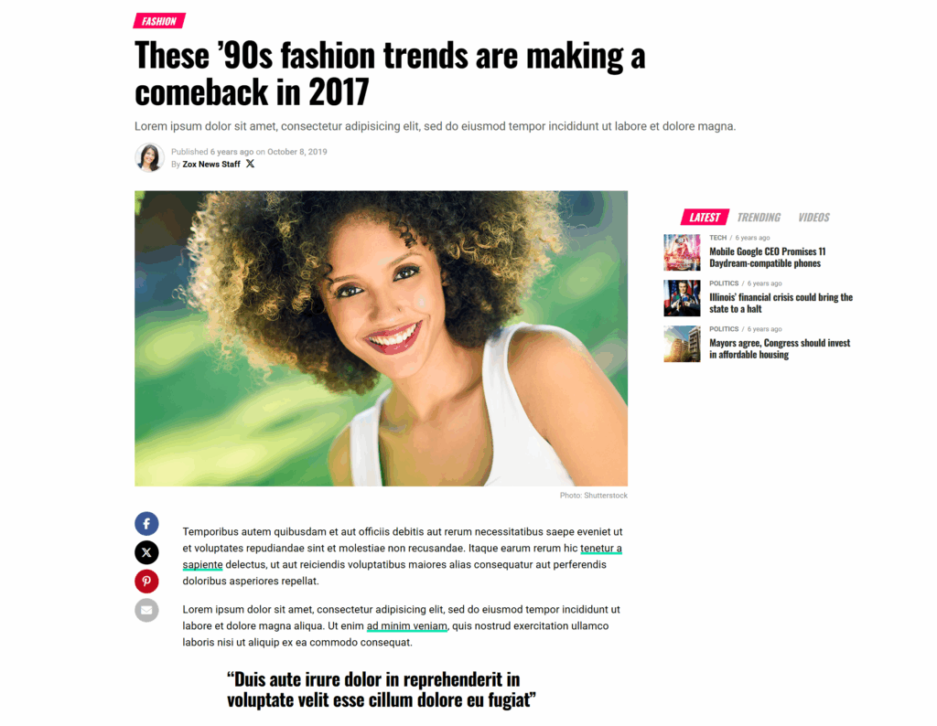Send article via email icon
This screenshot has height=726, width=937.
tap(146, 610)
